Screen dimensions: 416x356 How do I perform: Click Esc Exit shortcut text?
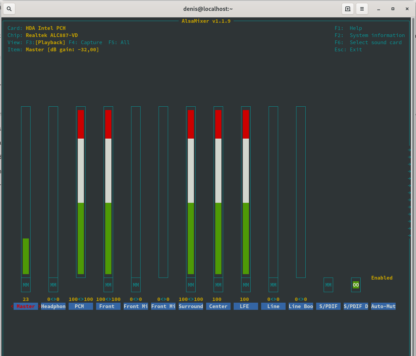click(348, 50)
